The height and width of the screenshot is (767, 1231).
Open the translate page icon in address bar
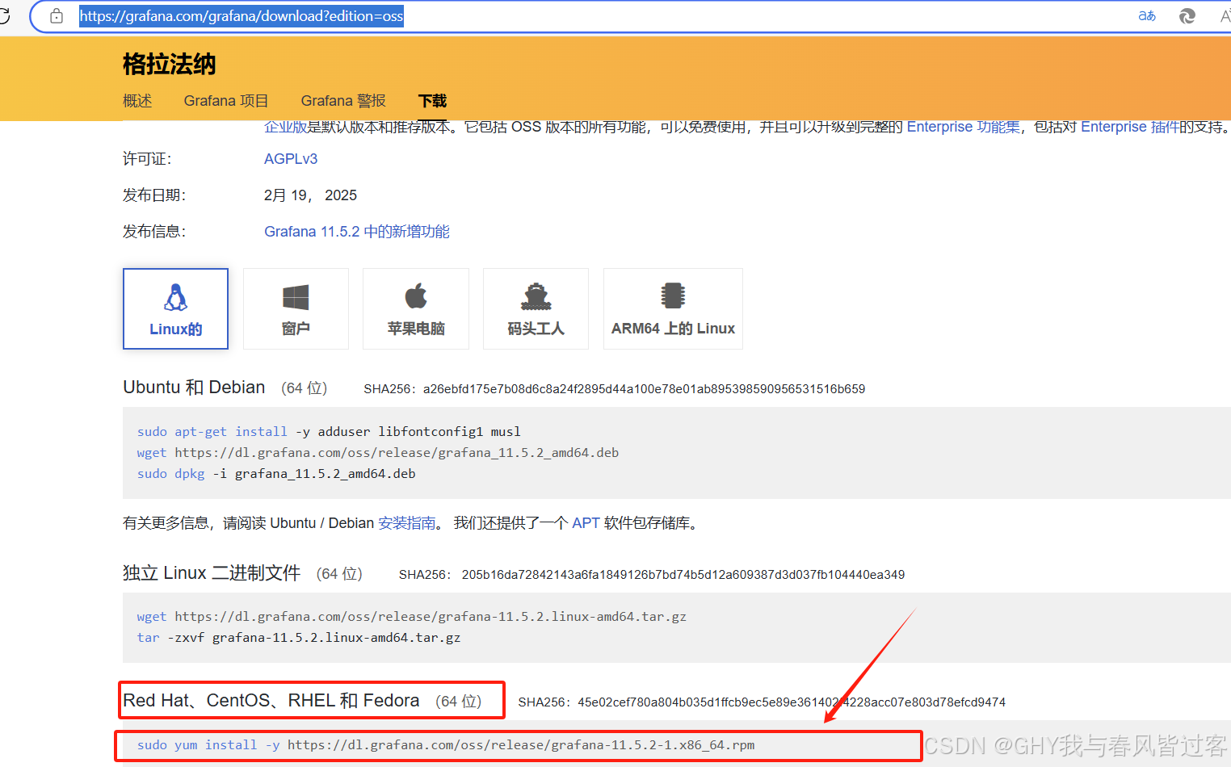coord(1147,16)
